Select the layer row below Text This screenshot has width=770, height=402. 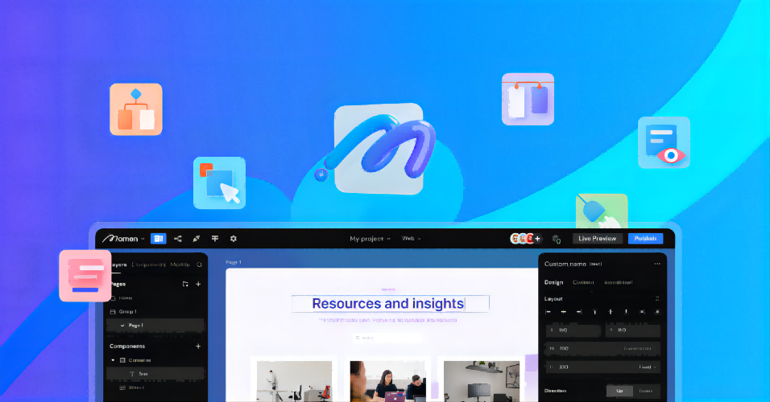(x=155, y=388)
